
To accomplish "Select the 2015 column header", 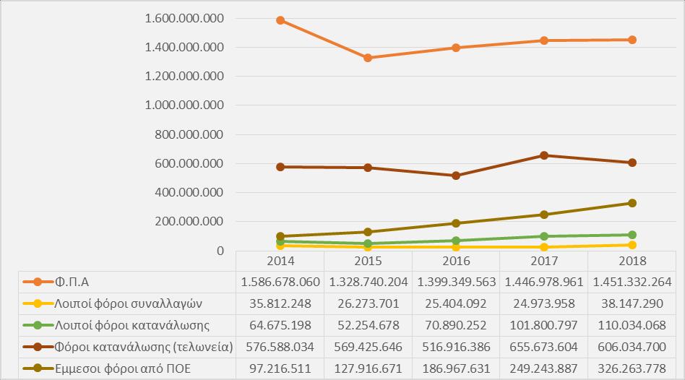I will [x=369, y=262].
